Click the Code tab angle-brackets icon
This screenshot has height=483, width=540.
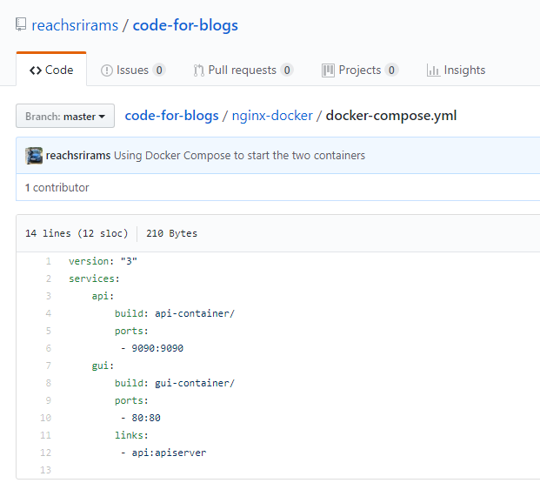point(36,70)
